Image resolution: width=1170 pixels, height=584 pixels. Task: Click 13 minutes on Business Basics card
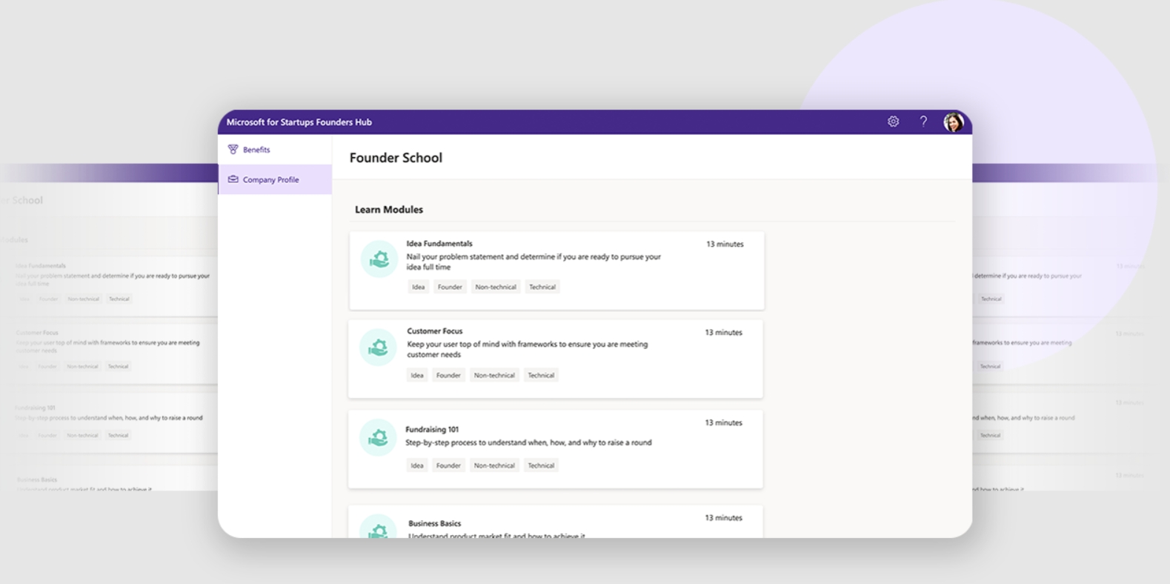coord(723,517)
